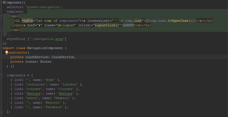Click the fold-end marker beside the }) line
228x117 pixels.
(x=1, y=43)
